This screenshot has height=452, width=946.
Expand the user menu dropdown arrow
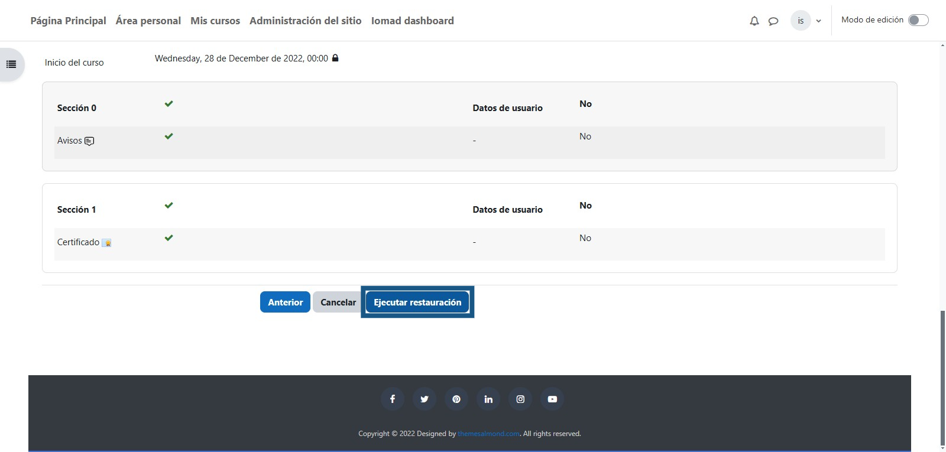point(818,21)
